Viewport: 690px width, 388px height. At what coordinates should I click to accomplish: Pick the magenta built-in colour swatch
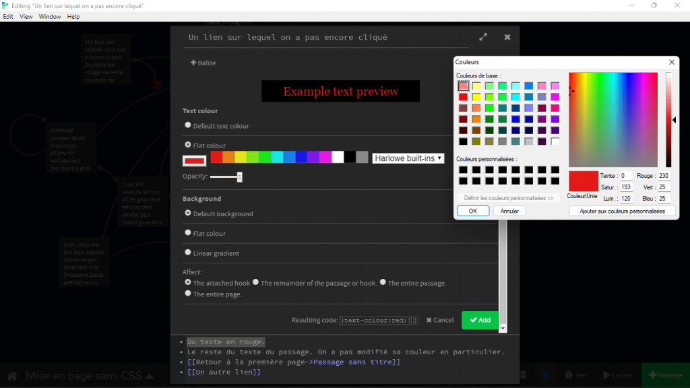(x=325, y=156)
